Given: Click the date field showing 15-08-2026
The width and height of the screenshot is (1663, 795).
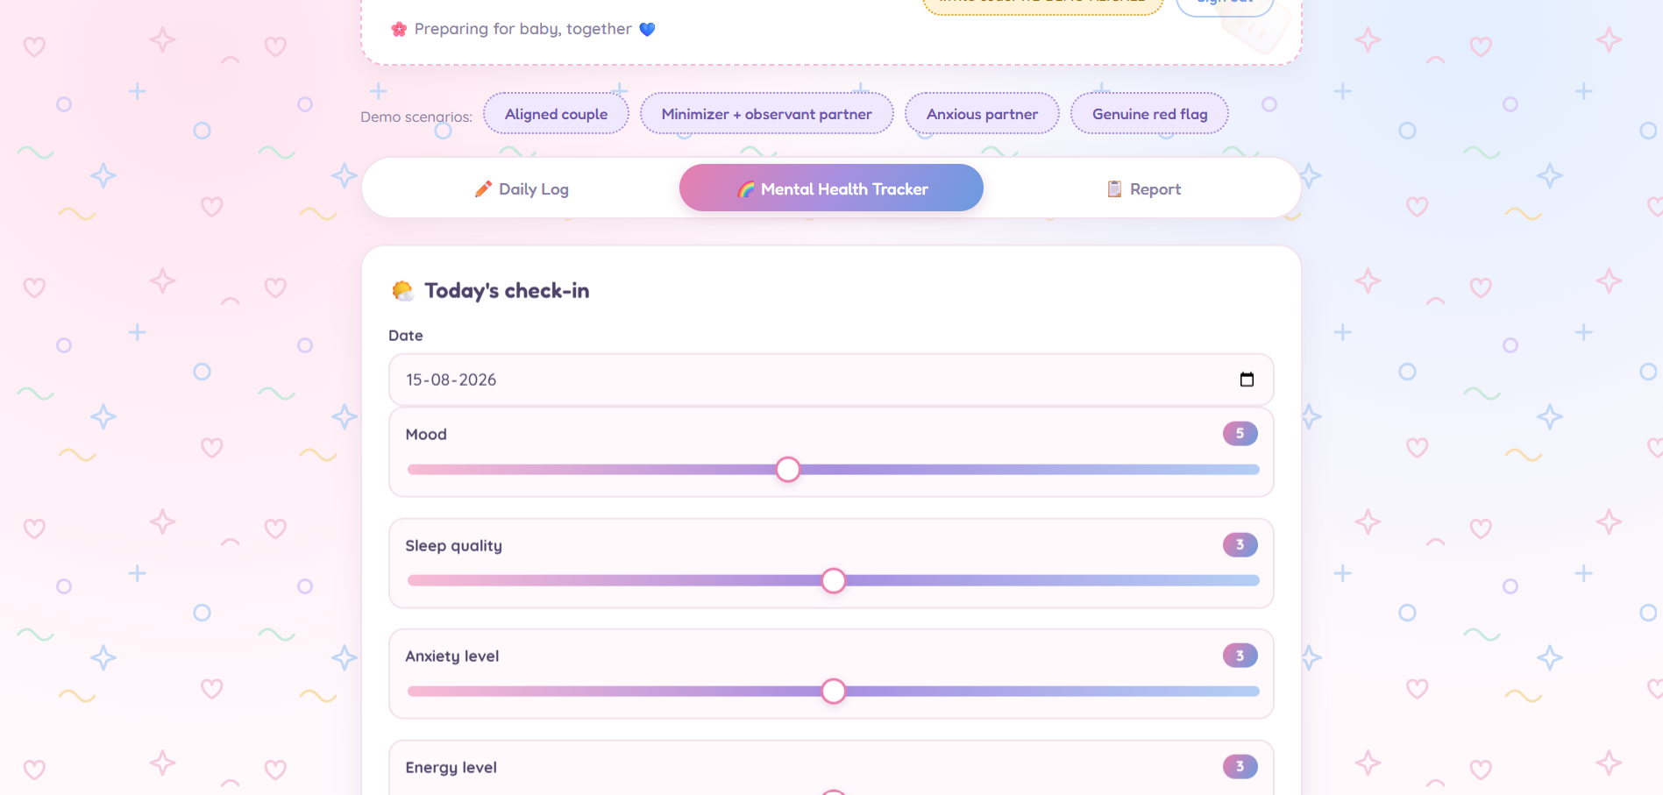Looking at the screenshot, I should point(831,380).
